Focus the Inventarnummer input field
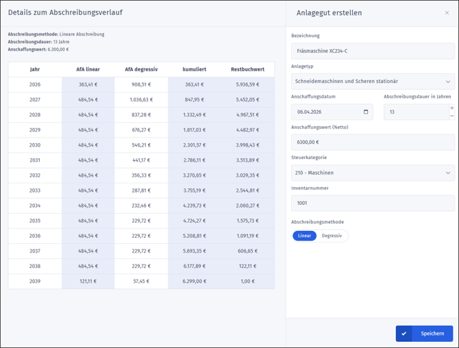 point(372,203)
